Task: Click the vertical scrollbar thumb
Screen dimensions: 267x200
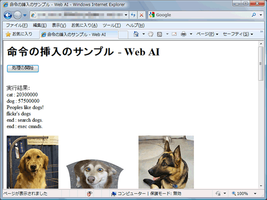Action: pos(261,63)
